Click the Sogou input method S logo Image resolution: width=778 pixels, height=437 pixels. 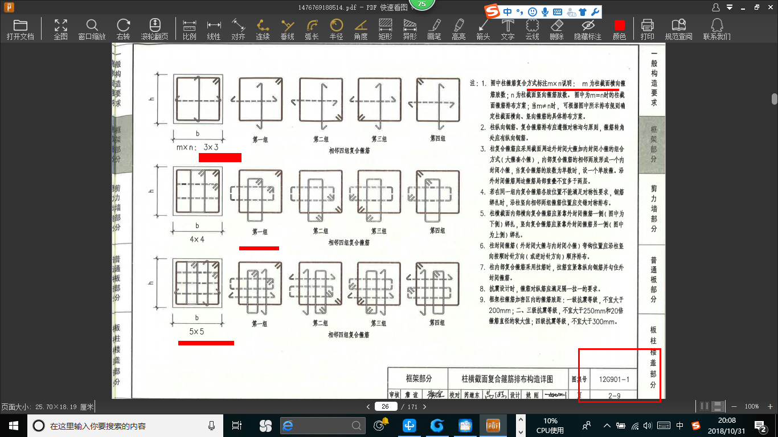(x=492, y=11)
